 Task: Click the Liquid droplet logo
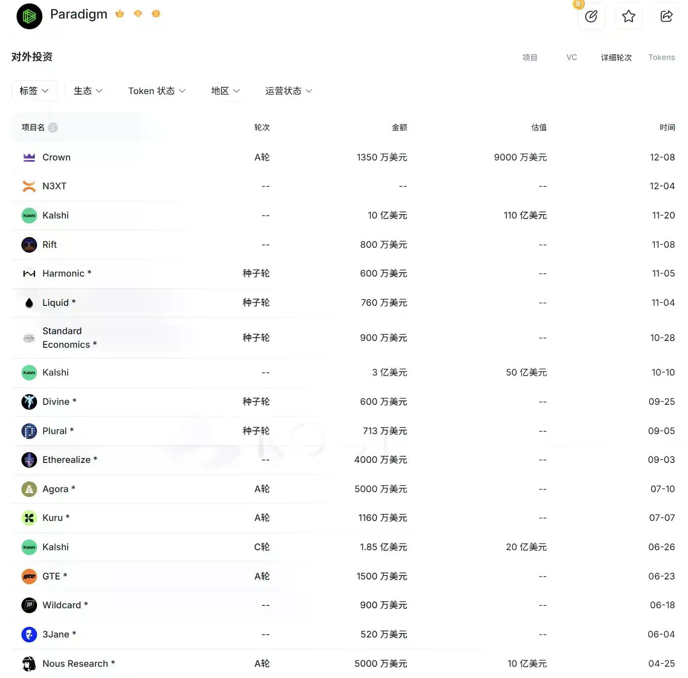click(29, 303)
